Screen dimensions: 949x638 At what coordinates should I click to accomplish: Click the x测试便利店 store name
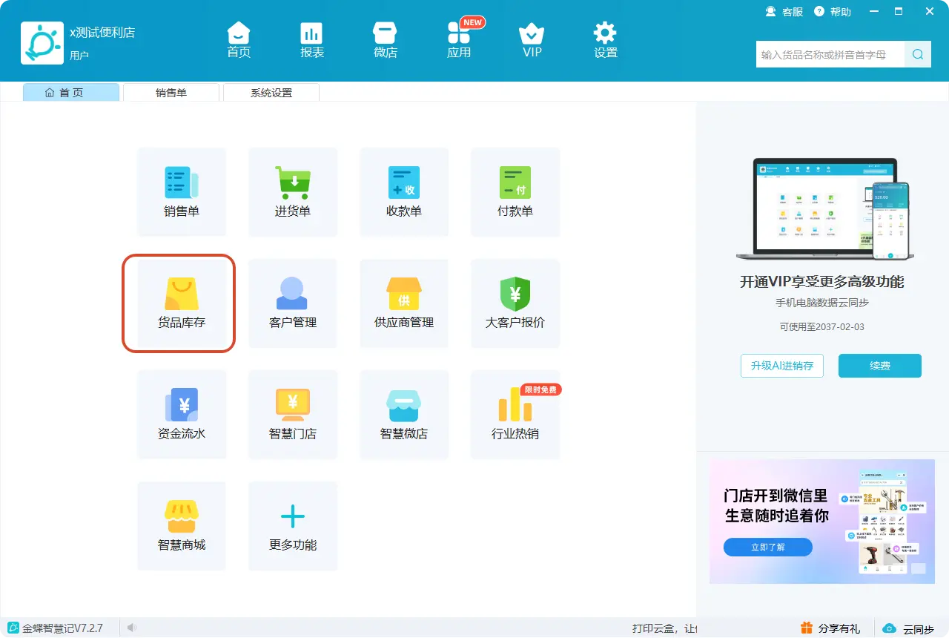click(x=102, y=33)
